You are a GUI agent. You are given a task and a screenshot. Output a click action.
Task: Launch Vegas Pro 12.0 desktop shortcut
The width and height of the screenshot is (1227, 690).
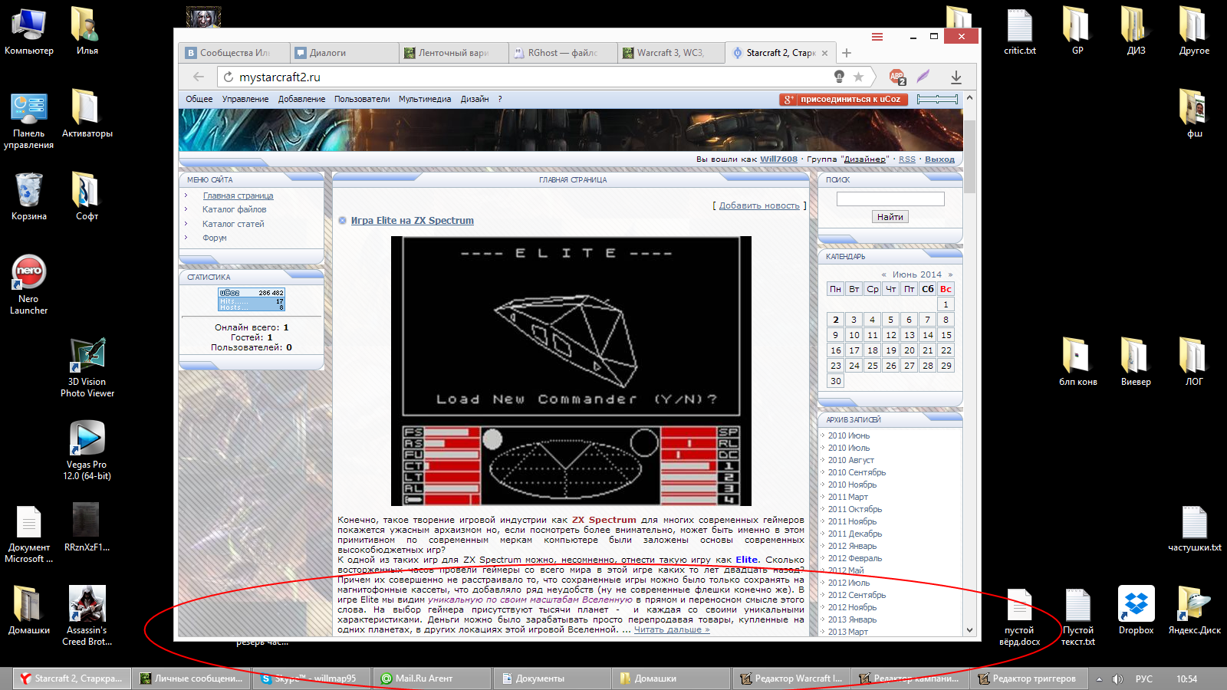(x=87, y=451)
